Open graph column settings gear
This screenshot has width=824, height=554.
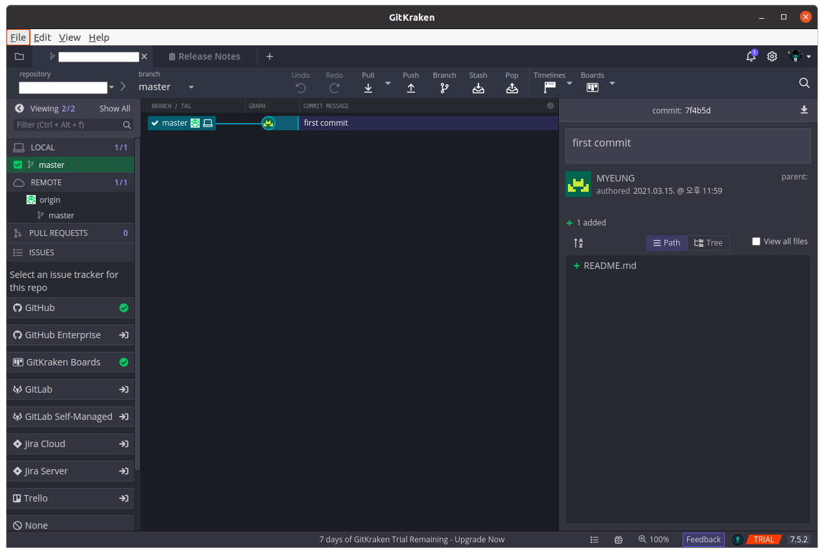(550, 106)
